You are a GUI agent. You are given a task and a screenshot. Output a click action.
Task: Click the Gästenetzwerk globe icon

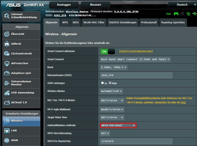[7, 53]
